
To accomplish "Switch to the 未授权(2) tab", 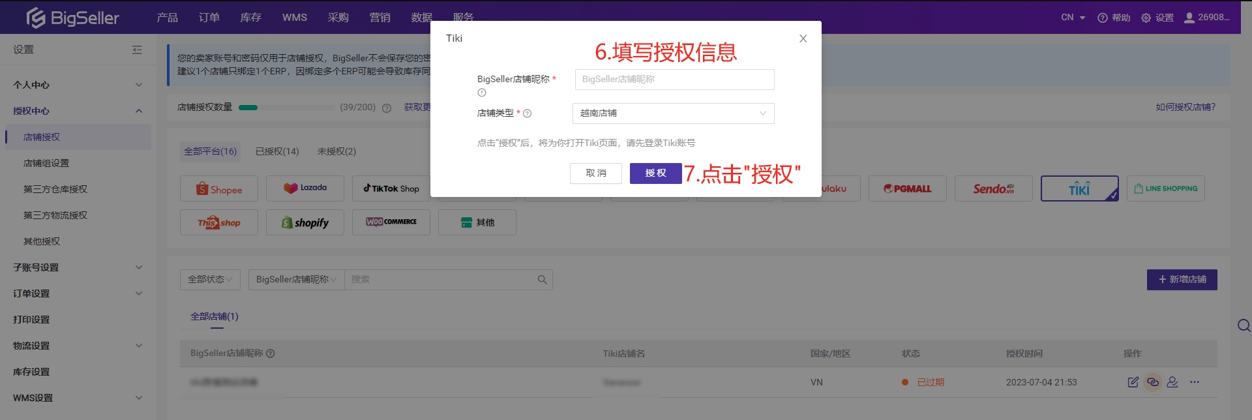I will click(336, 152).
